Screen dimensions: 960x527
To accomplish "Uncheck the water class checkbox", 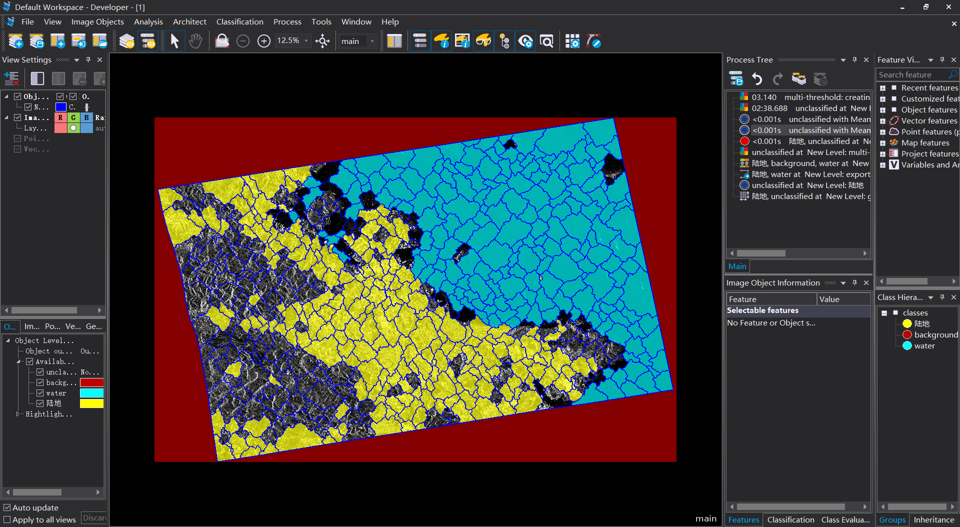I will point(40,393).
